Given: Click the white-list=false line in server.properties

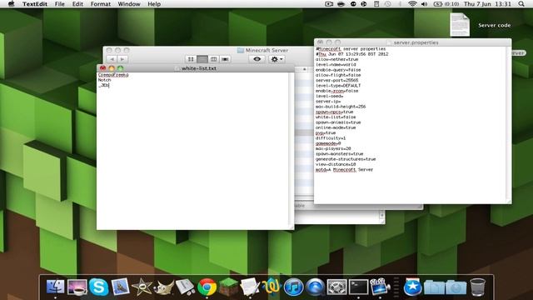Looking at the screenshot, I should tap(336, 117).
